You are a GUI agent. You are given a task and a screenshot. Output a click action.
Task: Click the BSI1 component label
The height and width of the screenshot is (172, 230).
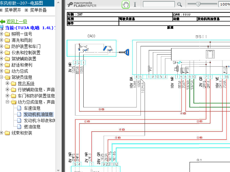(x=201, y=37)
